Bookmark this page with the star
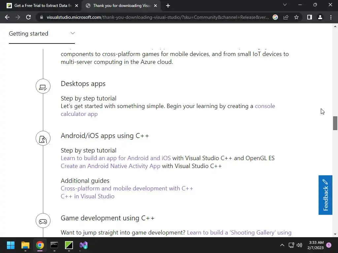 [296, 17]
